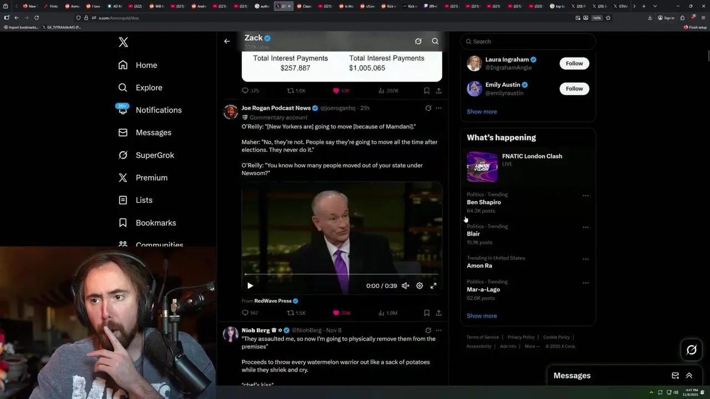The height and width of the screenshot is (399, 710).
Task: Open more options on Nioh Berg post
Action: click(x=439, y=330)
